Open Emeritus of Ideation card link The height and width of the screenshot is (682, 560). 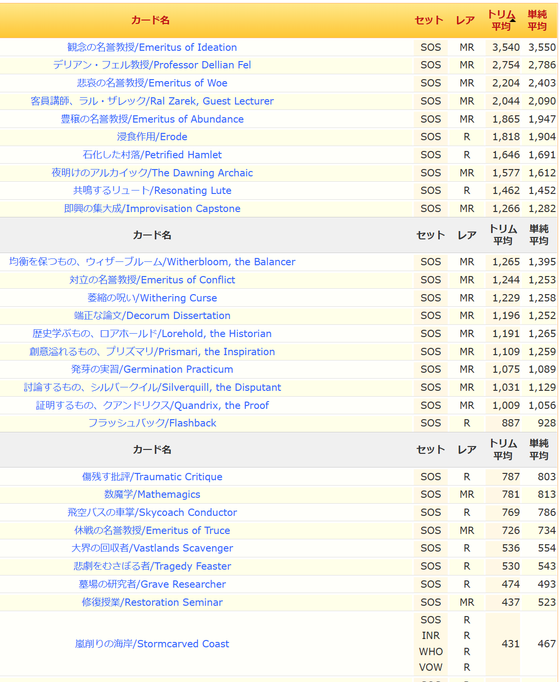pyautogui.click(x=152, y=47)
